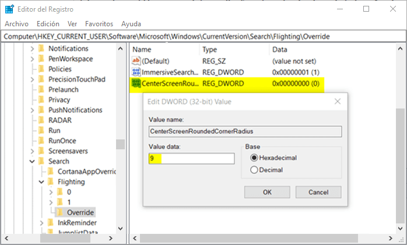Click the Prelaunch folder icon
Viewport: 407px width, 245px height.
pyautogui.click(x=41, y=89)
